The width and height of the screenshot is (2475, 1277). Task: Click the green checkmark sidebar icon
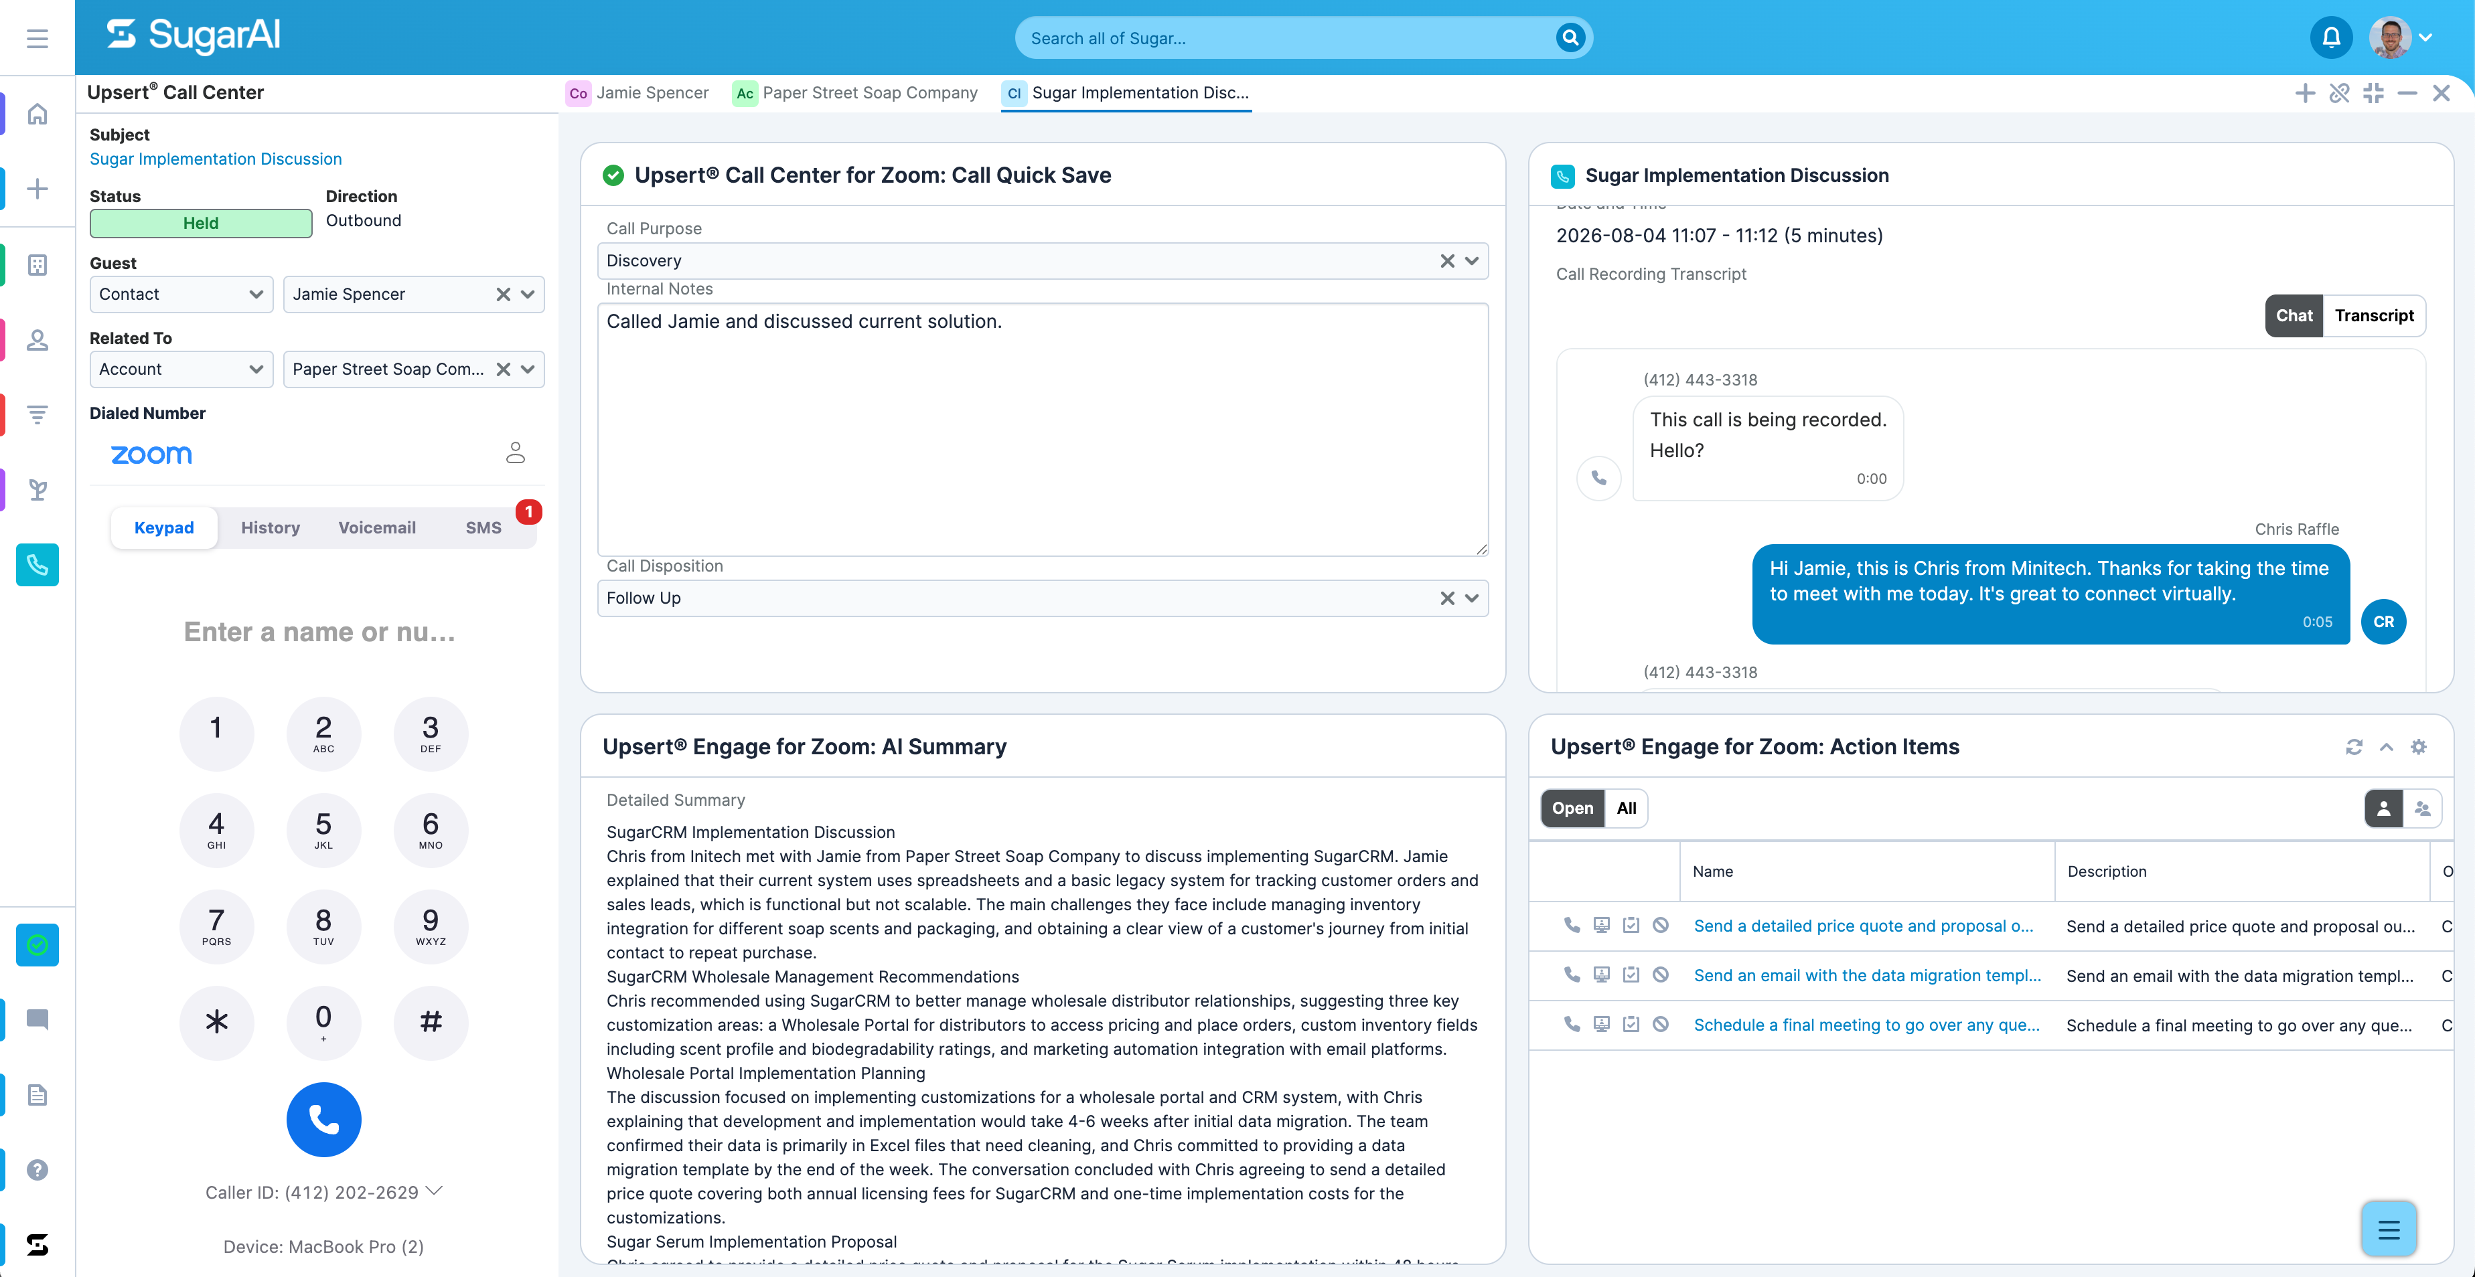pos(37,945)
